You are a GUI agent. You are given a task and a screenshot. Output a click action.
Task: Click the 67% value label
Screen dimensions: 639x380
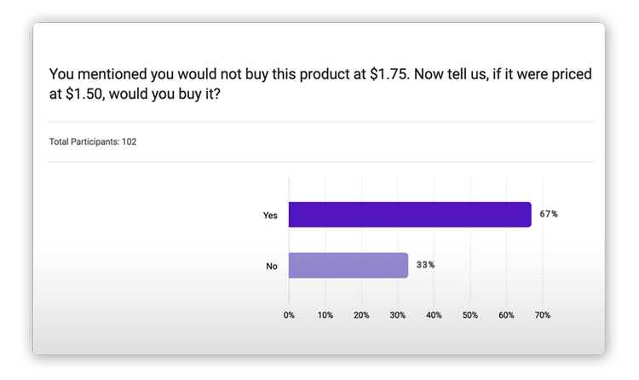coord(549,214)
